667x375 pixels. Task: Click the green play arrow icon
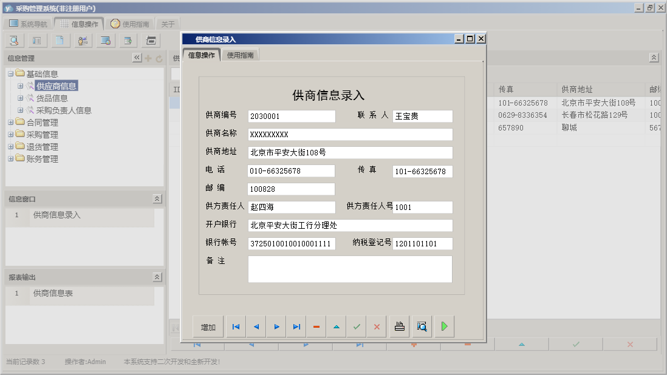pos(444,327)
